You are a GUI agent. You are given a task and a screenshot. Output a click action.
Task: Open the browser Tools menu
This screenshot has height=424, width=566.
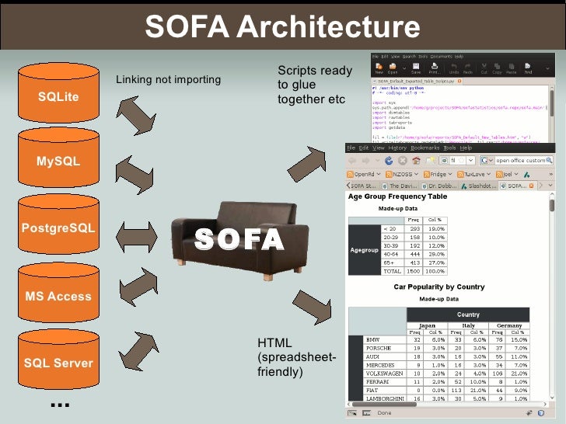[449, 148]
